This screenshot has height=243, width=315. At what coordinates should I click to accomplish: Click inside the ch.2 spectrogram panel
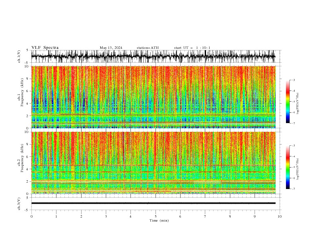click(x=153, y=163)
